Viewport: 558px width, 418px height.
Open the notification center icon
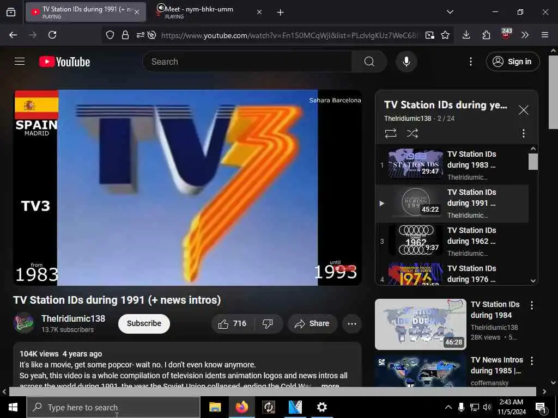(x=540, y=408)
